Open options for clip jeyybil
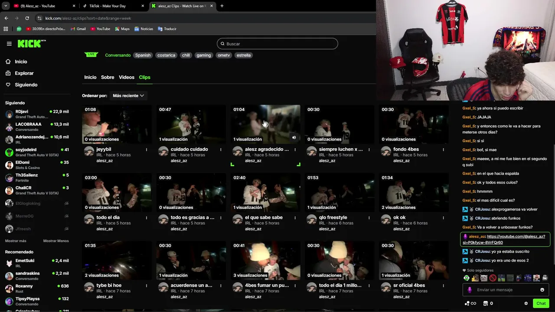Viewport: 555px width, 312px height. click(147, 149)
